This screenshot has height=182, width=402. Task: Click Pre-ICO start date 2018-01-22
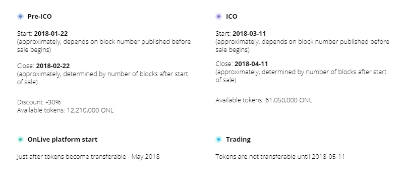click(x=51, y=34)
